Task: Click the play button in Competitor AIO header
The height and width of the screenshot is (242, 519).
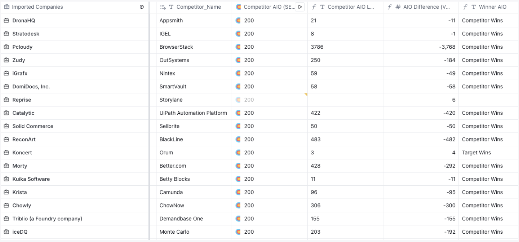Action: point(300,7)
